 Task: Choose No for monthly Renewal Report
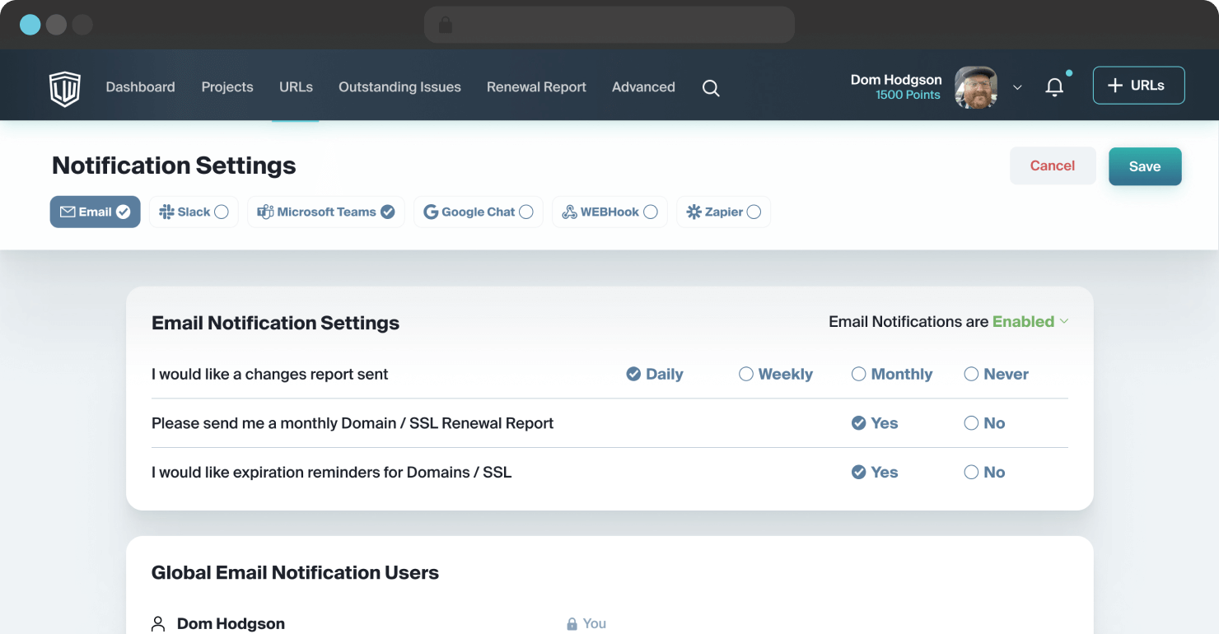point(984,423)
